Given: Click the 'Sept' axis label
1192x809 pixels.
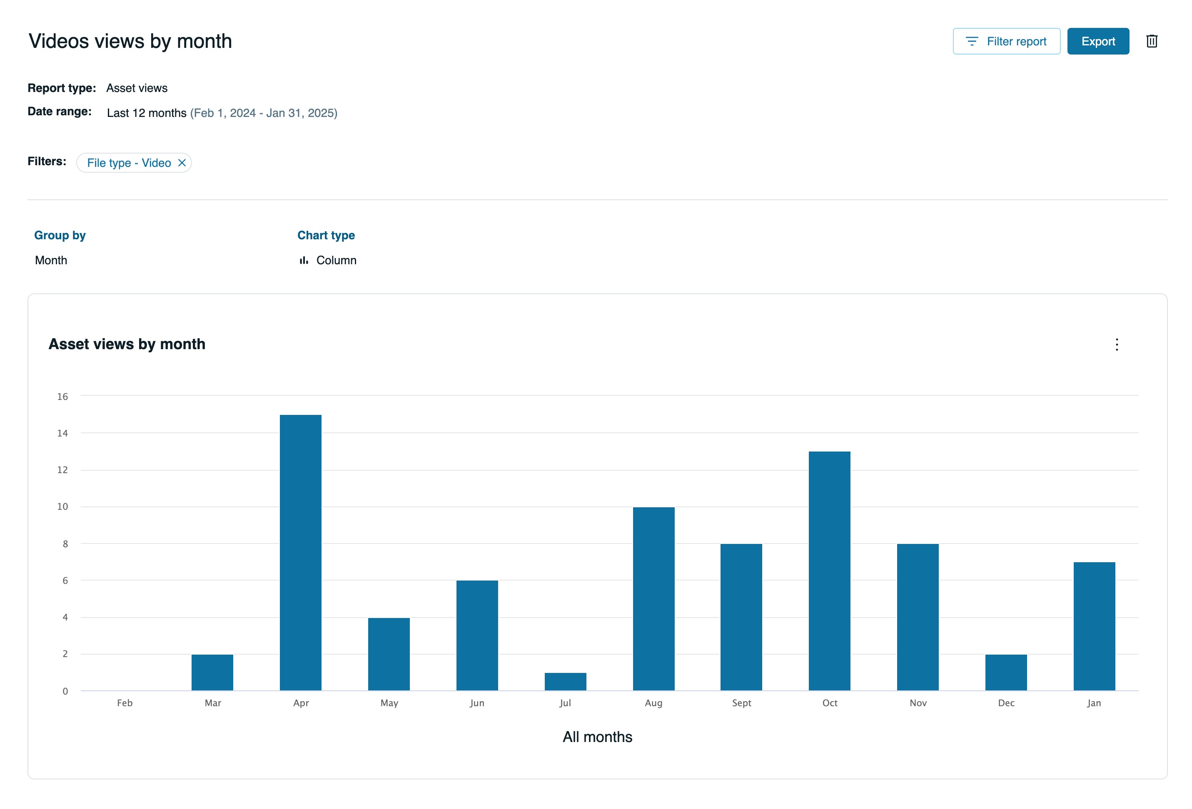Looking at the screenshot, I should pyautogui.click(x=742, y=703).
